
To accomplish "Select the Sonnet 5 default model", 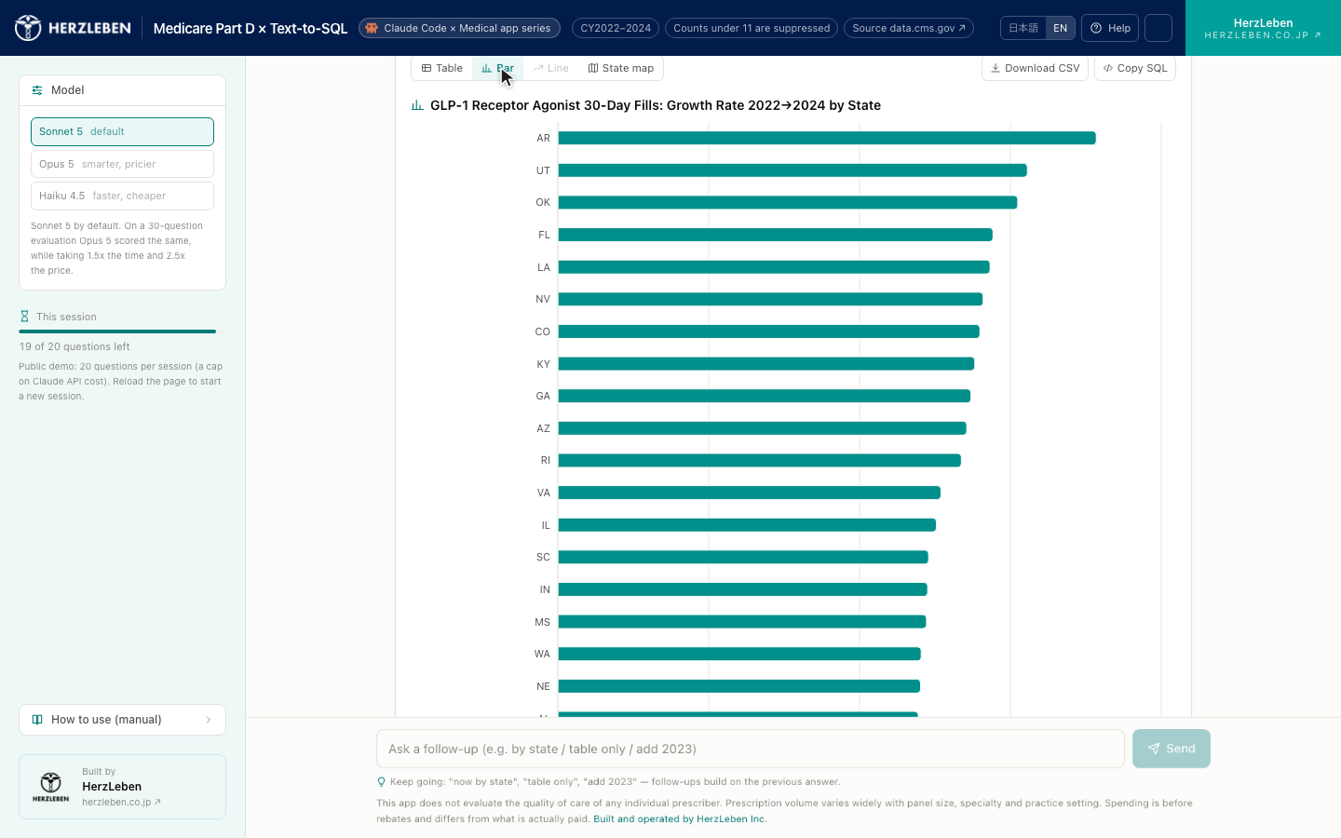I will 122,131.
